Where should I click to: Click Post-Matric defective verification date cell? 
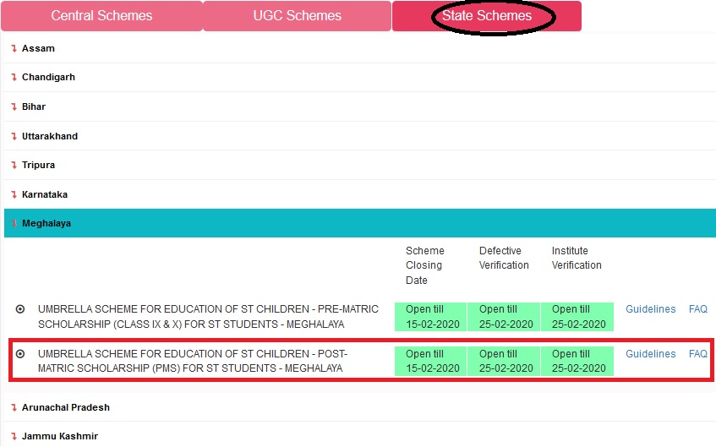pyautogui.click(x=504, y=361)
